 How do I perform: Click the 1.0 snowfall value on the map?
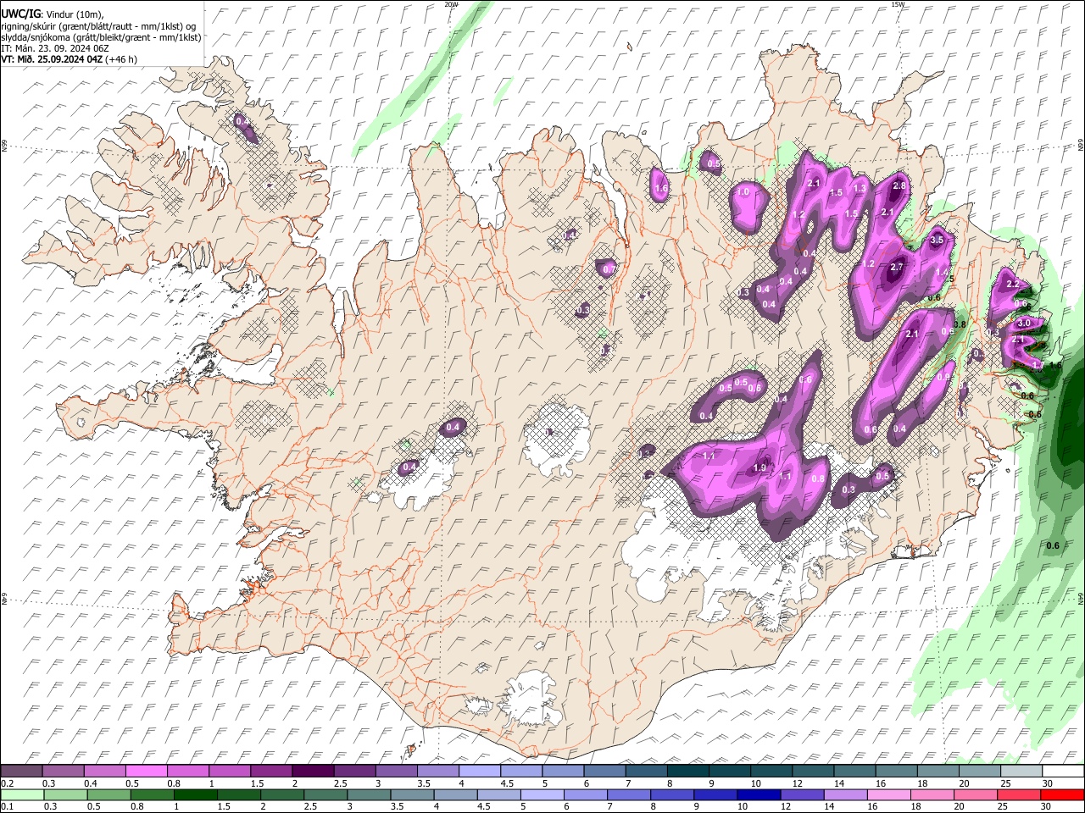click(x=743, y=192)
